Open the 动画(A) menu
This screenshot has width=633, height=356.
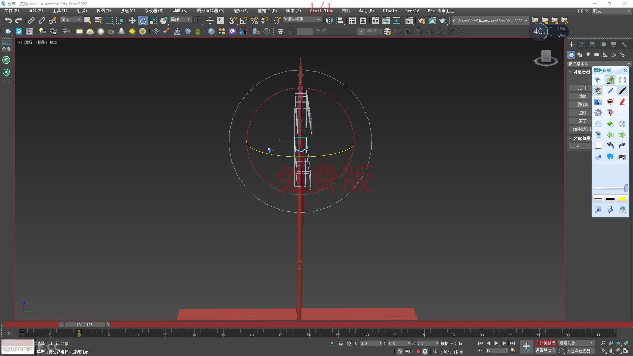(x=180, y=11)
